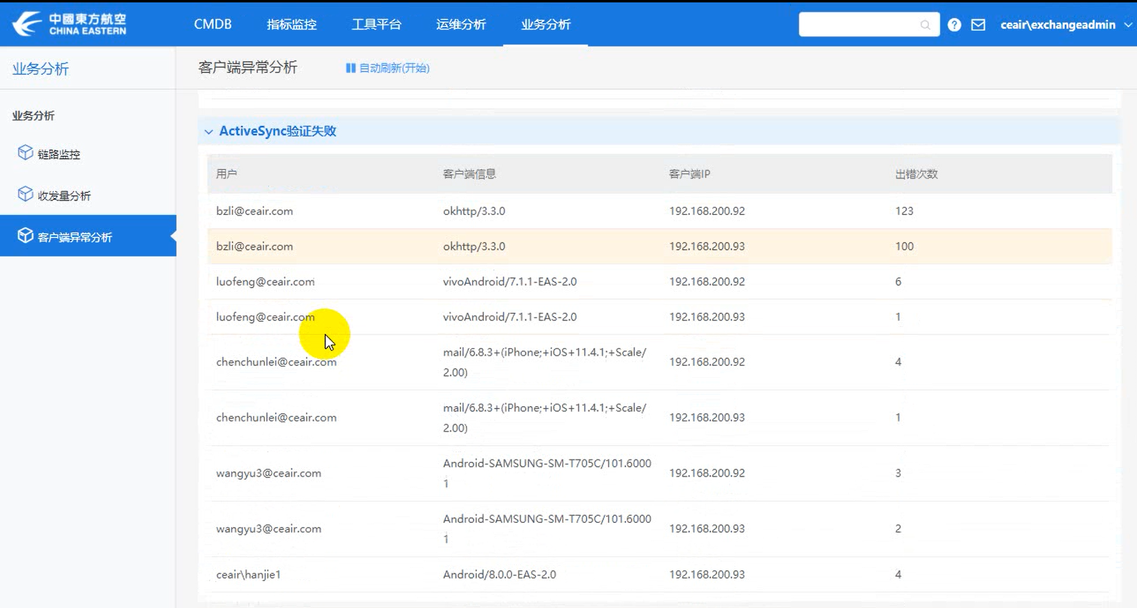The height and width of the screenshot is (608, 1137).
Task: Collapse the ActiveSync验证失败 section chevron
Action: 209,132
